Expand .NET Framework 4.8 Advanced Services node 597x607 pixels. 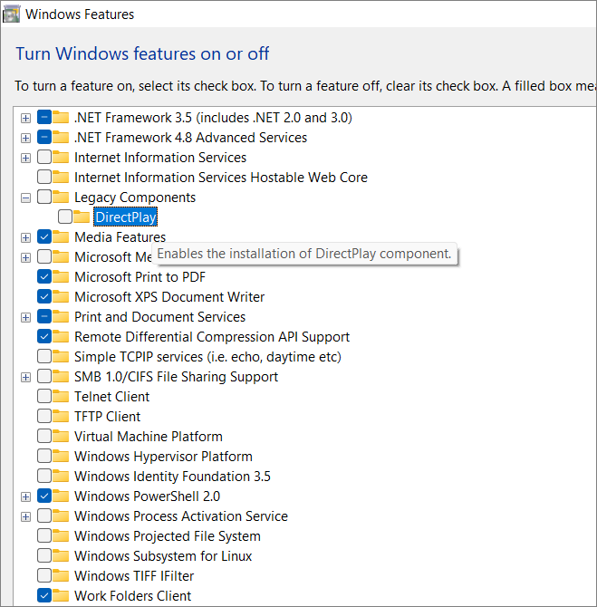point(26,138)
